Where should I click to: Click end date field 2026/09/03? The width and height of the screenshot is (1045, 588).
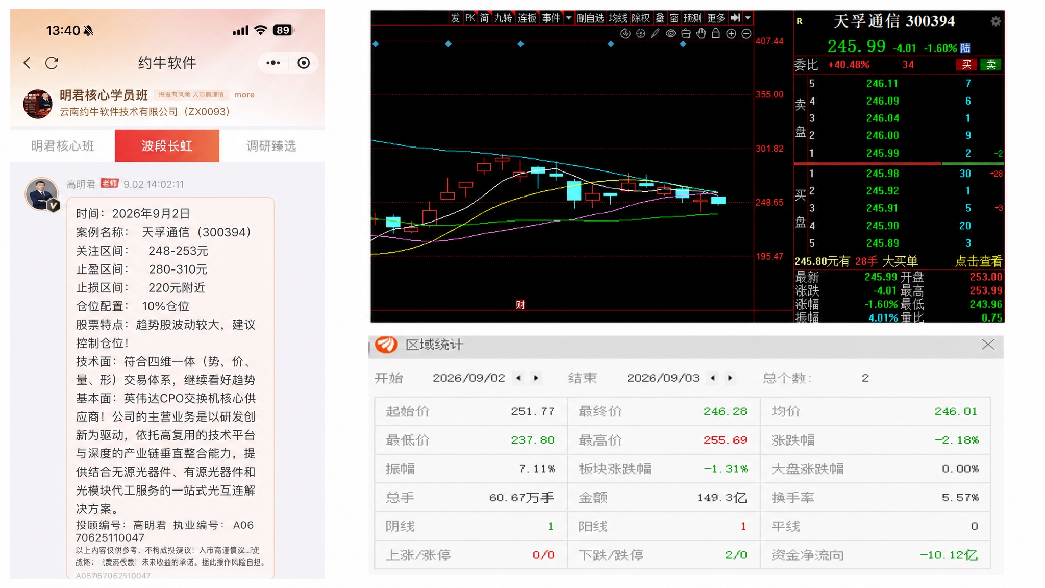(663, 378)
